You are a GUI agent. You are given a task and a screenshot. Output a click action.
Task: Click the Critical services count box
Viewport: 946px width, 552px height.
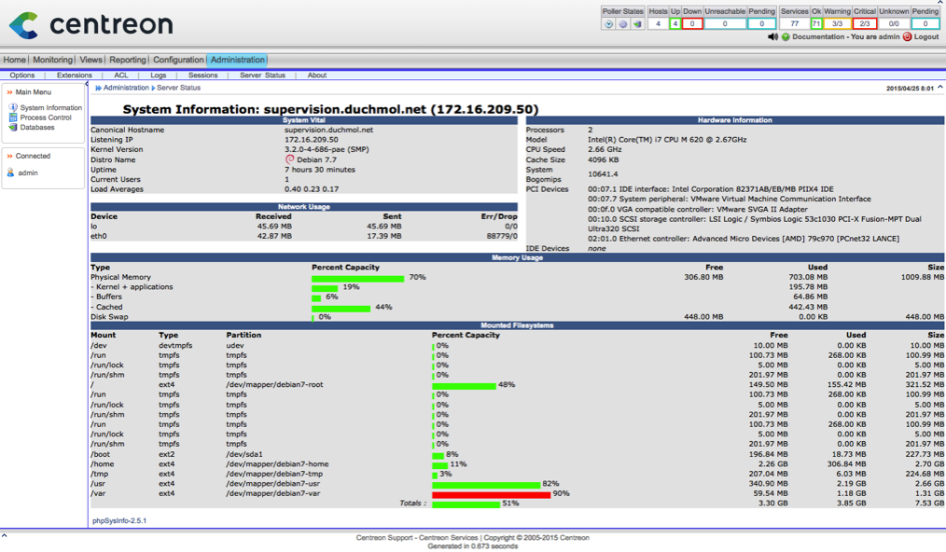click(865, 24)
